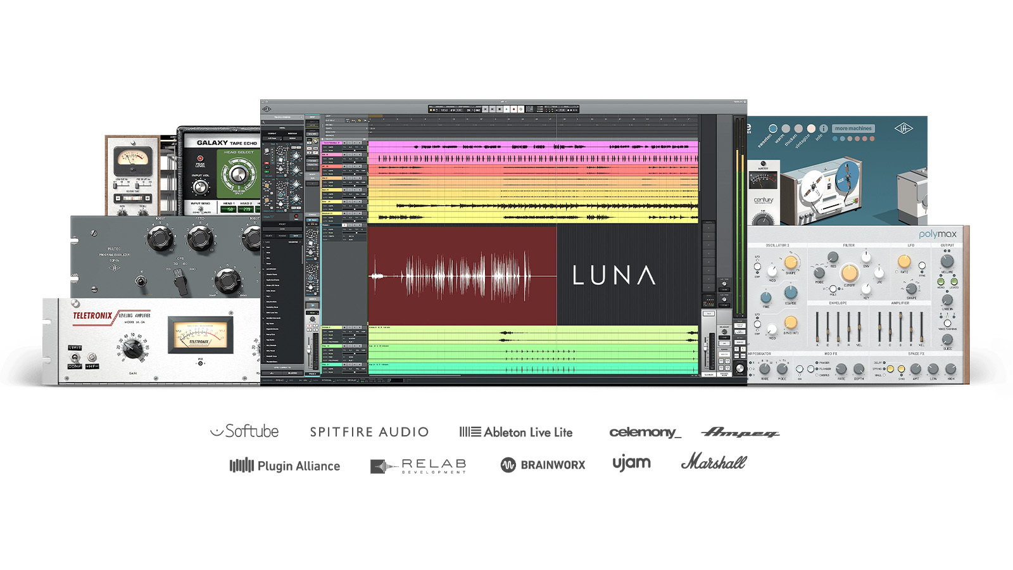The height and width of the screenshot is (570, 1013).
Task: Click the Galaxy HEAD 2 green display
Action: [x=247, y=209]
